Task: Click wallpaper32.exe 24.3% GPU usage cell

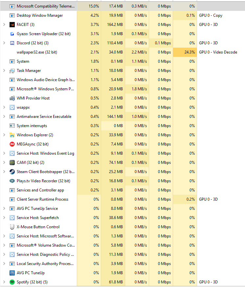Action: tap(185, 52)
